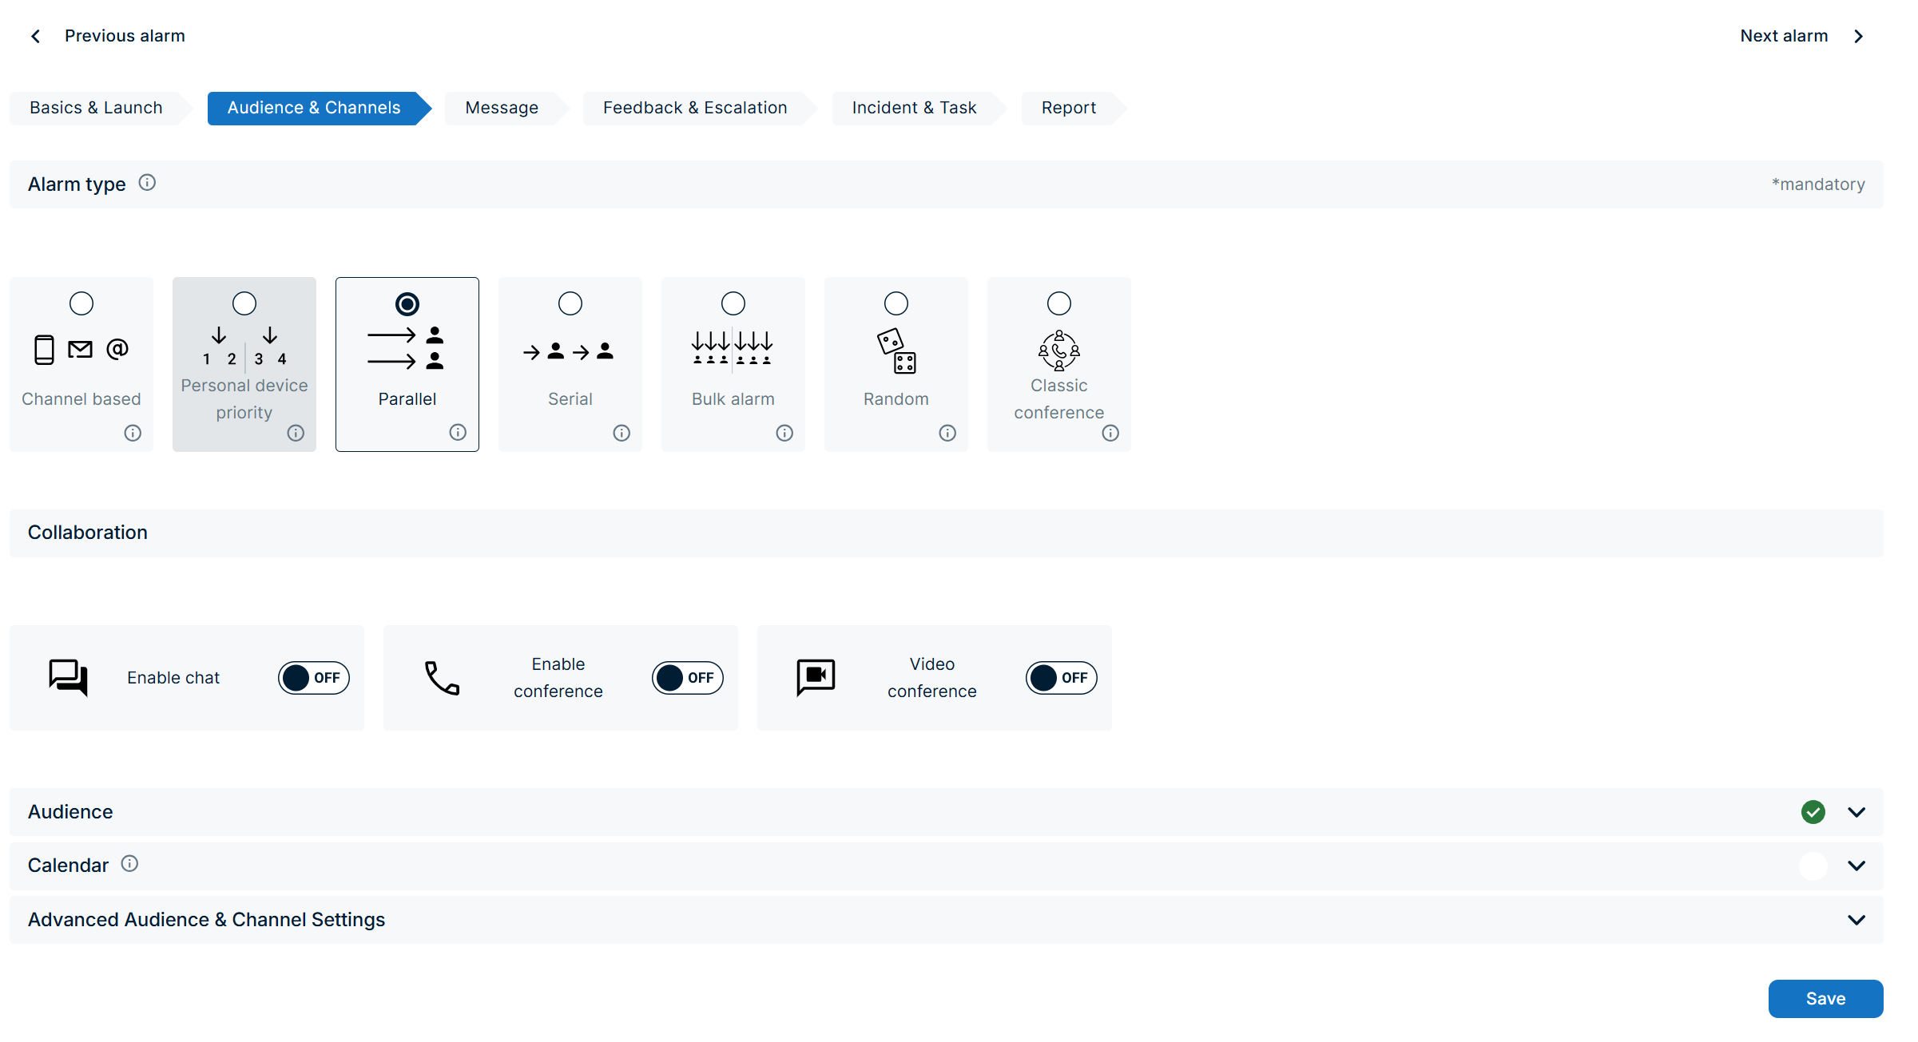Viewport: 1918px width, 1042px height.
Task: Go to Next alarm
Action: [x=1801, y=36]
